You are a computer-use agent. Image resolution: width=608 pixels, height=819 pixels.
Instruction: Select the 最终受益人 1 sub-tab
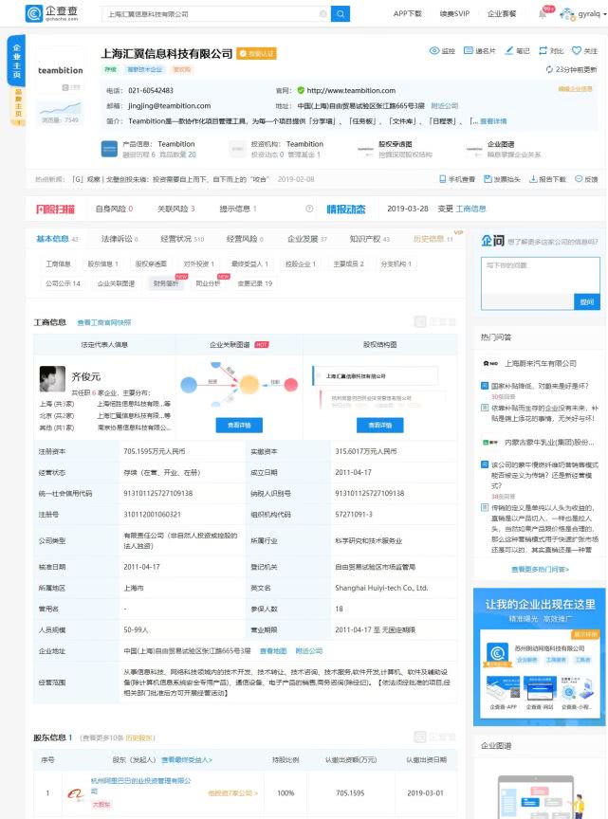249,264
